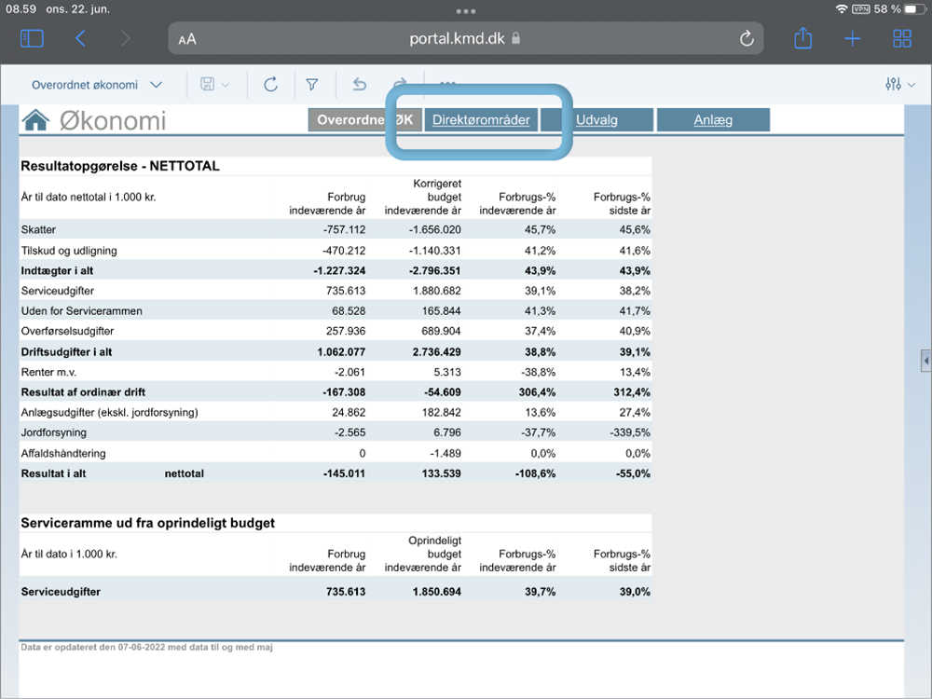Switch to the Udvalg tab
This screenshot has height=699, width=932.
(x=596, y=120)
